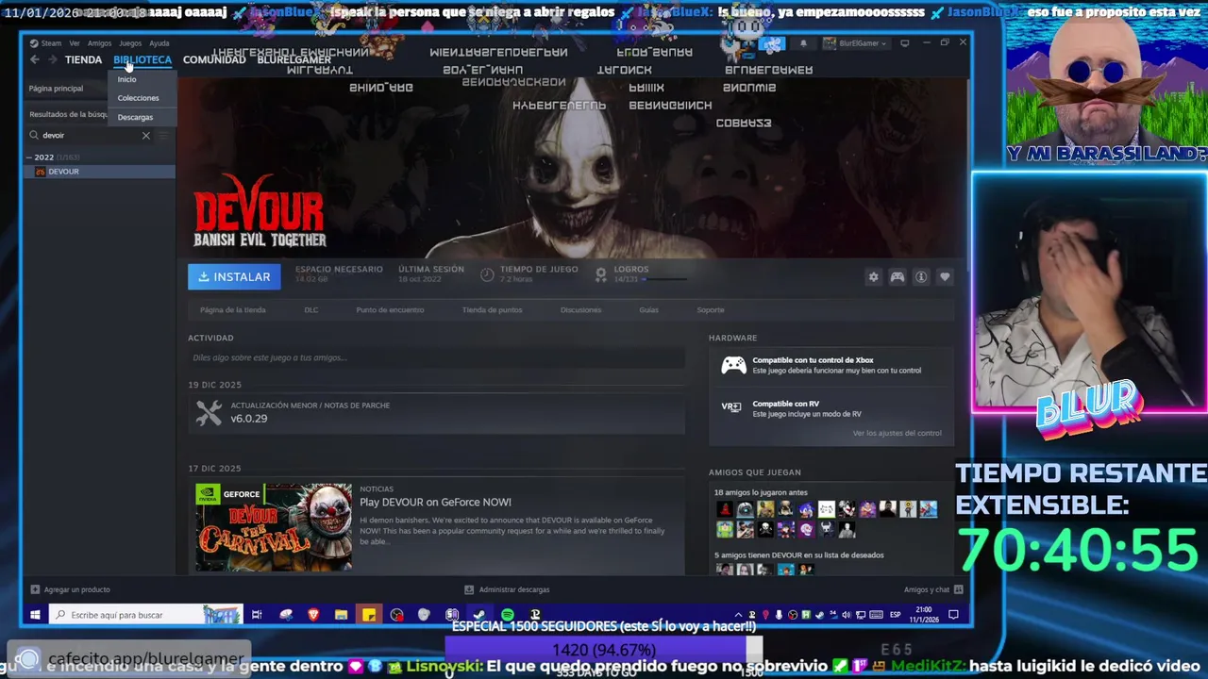Collapse the 2022 group in library
This screenshot has height=679, width=1208.
click(29, 157)
